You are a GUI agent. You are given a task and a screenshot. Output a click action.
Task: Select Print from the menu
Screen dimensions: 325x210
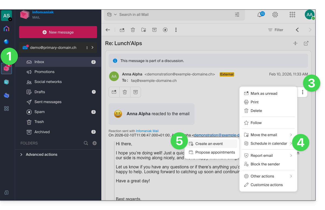(268, 102)
